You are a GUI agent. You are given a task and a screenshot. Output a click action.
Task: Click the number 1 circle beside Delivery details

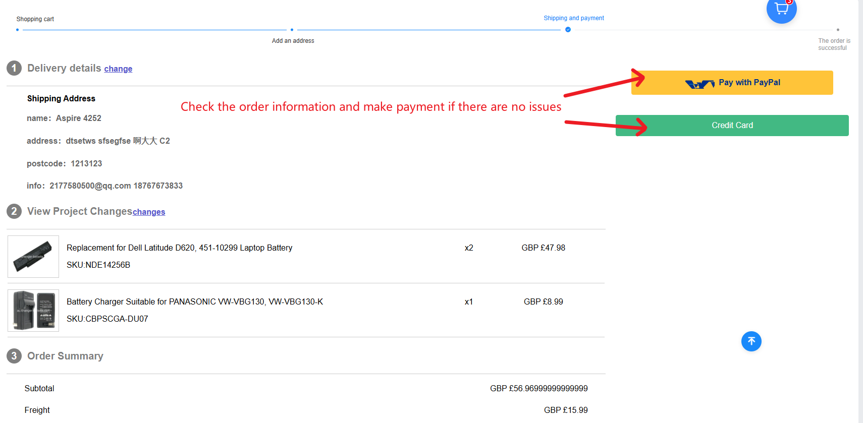(x=14, y=68)
